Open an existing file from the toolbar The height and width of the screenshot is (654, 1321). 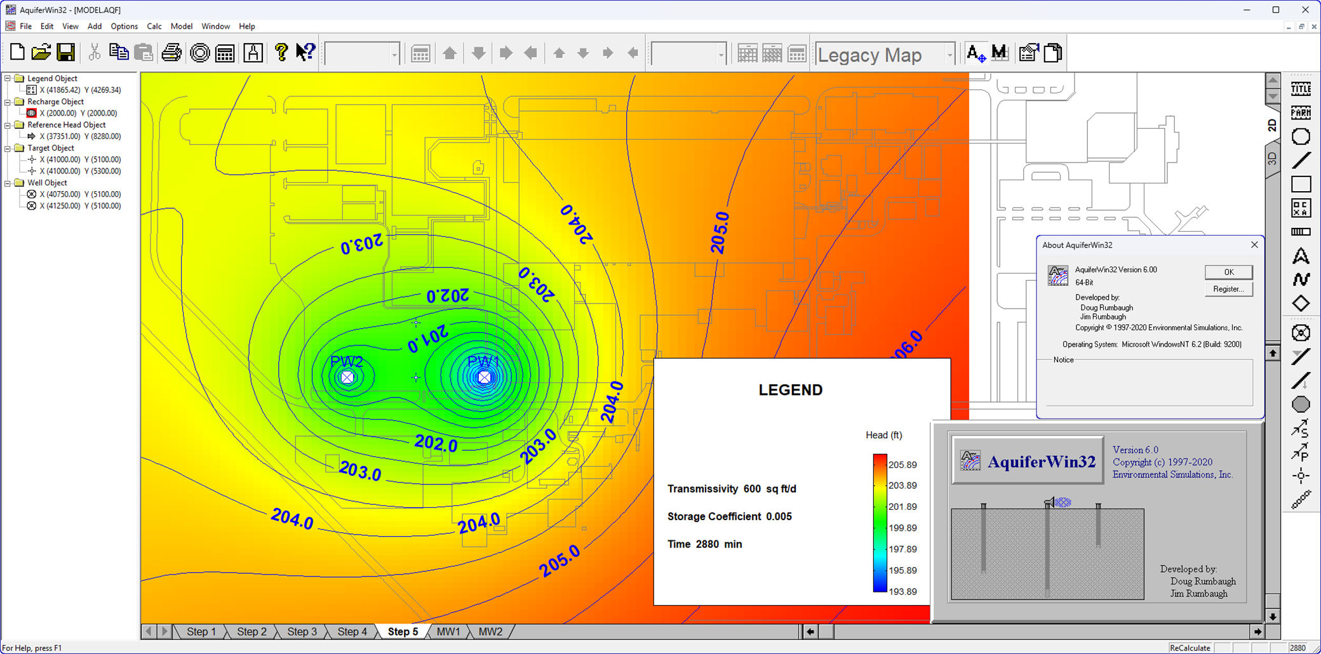click(41, 53)
